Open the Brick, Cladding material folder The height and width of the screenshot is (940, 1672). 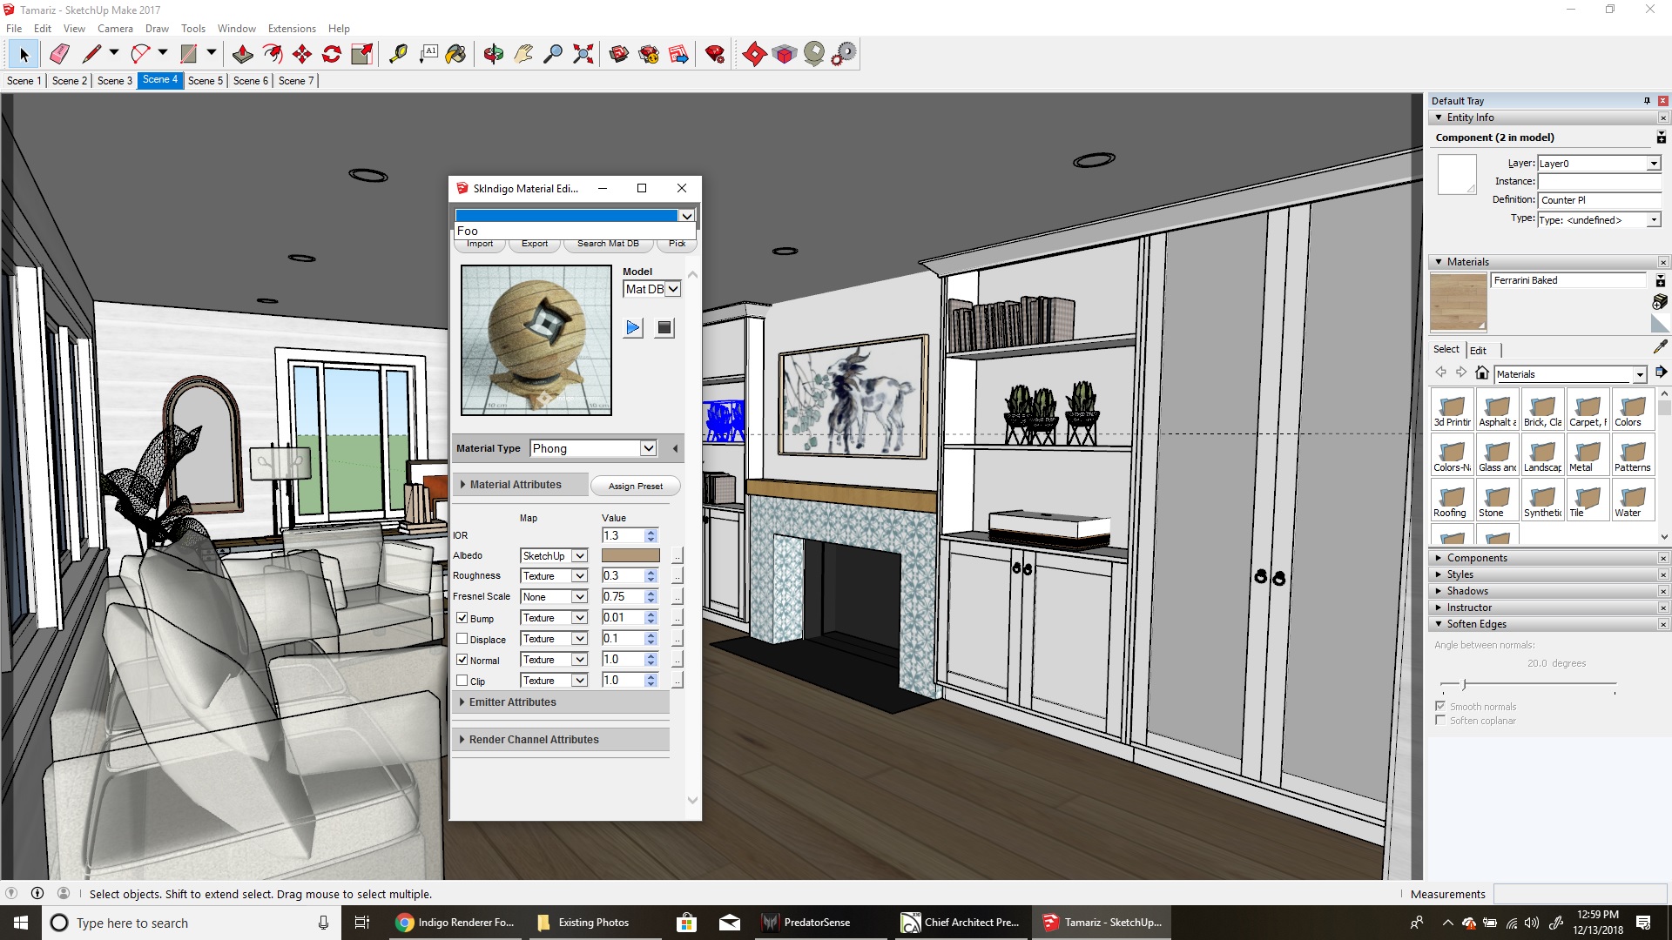point(1542,410)
